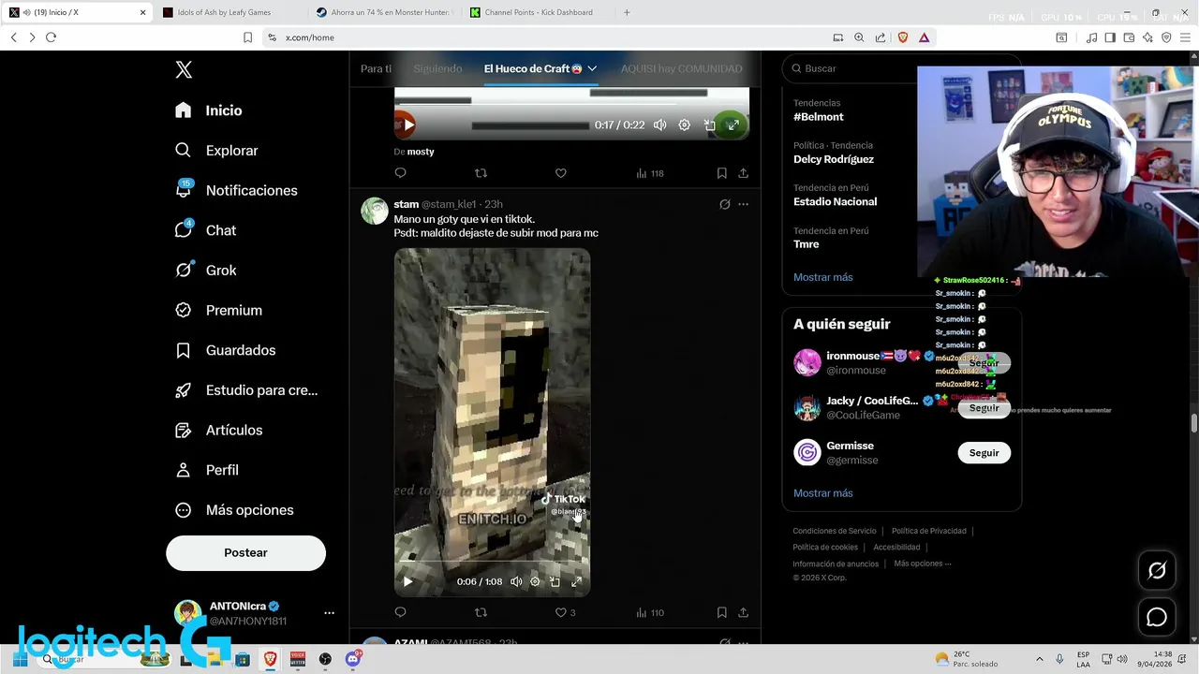Repost stam's tweet
The width and height of the screenshot is (1199, 674).
point(481,612)
